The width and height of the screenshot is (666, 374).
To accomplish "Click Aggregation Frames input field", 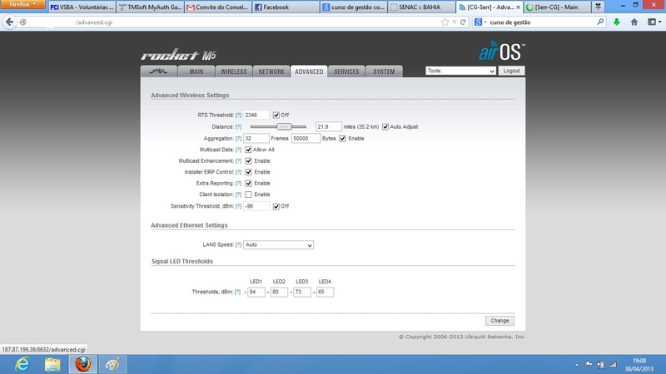I will 256,138.
